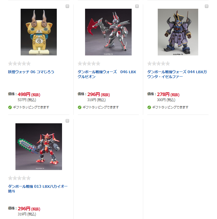Open the 妖怪ウォッチ 06 コマじろう product link
217x219 pixels.
(31, 72)
